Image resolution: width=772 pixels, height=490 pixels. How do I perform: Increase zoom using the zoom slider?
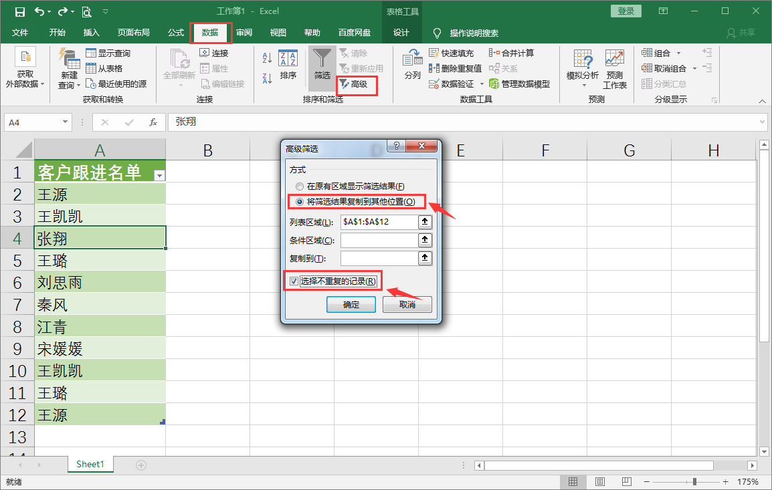(726, 481)
